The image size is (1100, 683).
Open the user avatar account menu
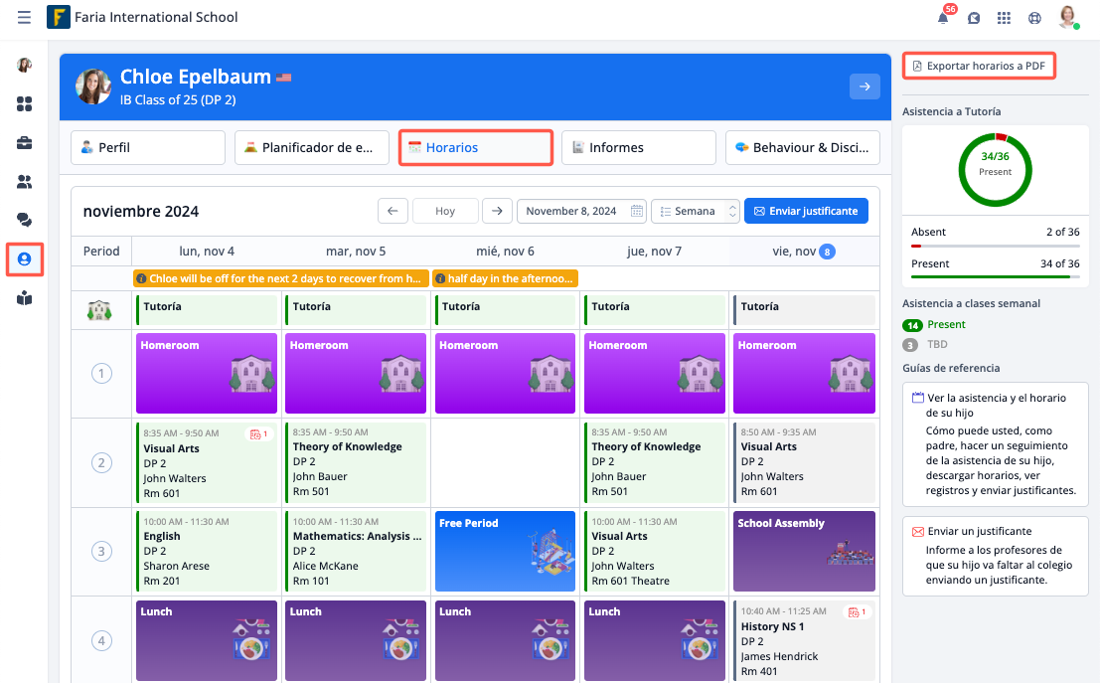point(1068,18)
